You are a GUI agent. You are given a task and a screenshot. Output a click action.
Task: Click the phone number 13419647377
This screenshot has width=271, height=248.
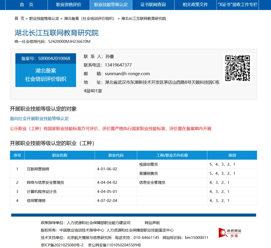coord(118,65)
